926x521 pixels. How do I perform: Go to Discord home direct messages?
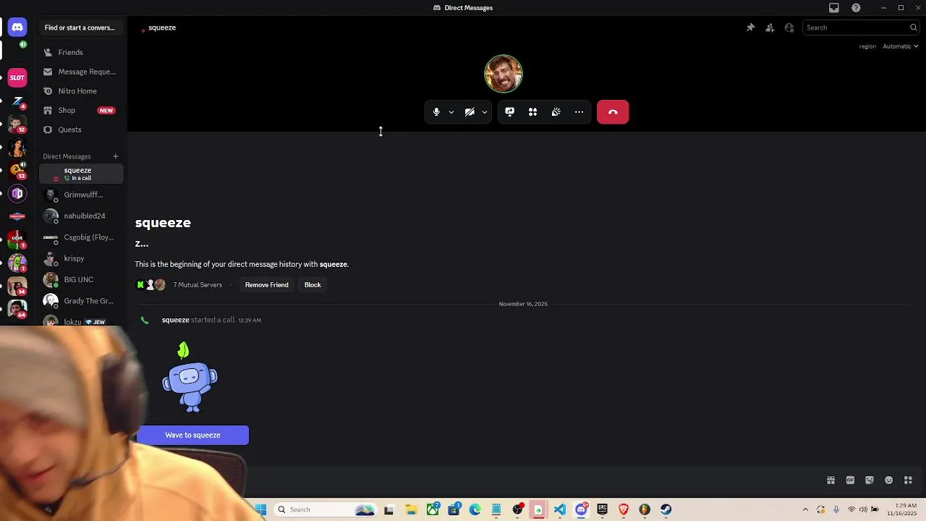click(x=17, y=27)
